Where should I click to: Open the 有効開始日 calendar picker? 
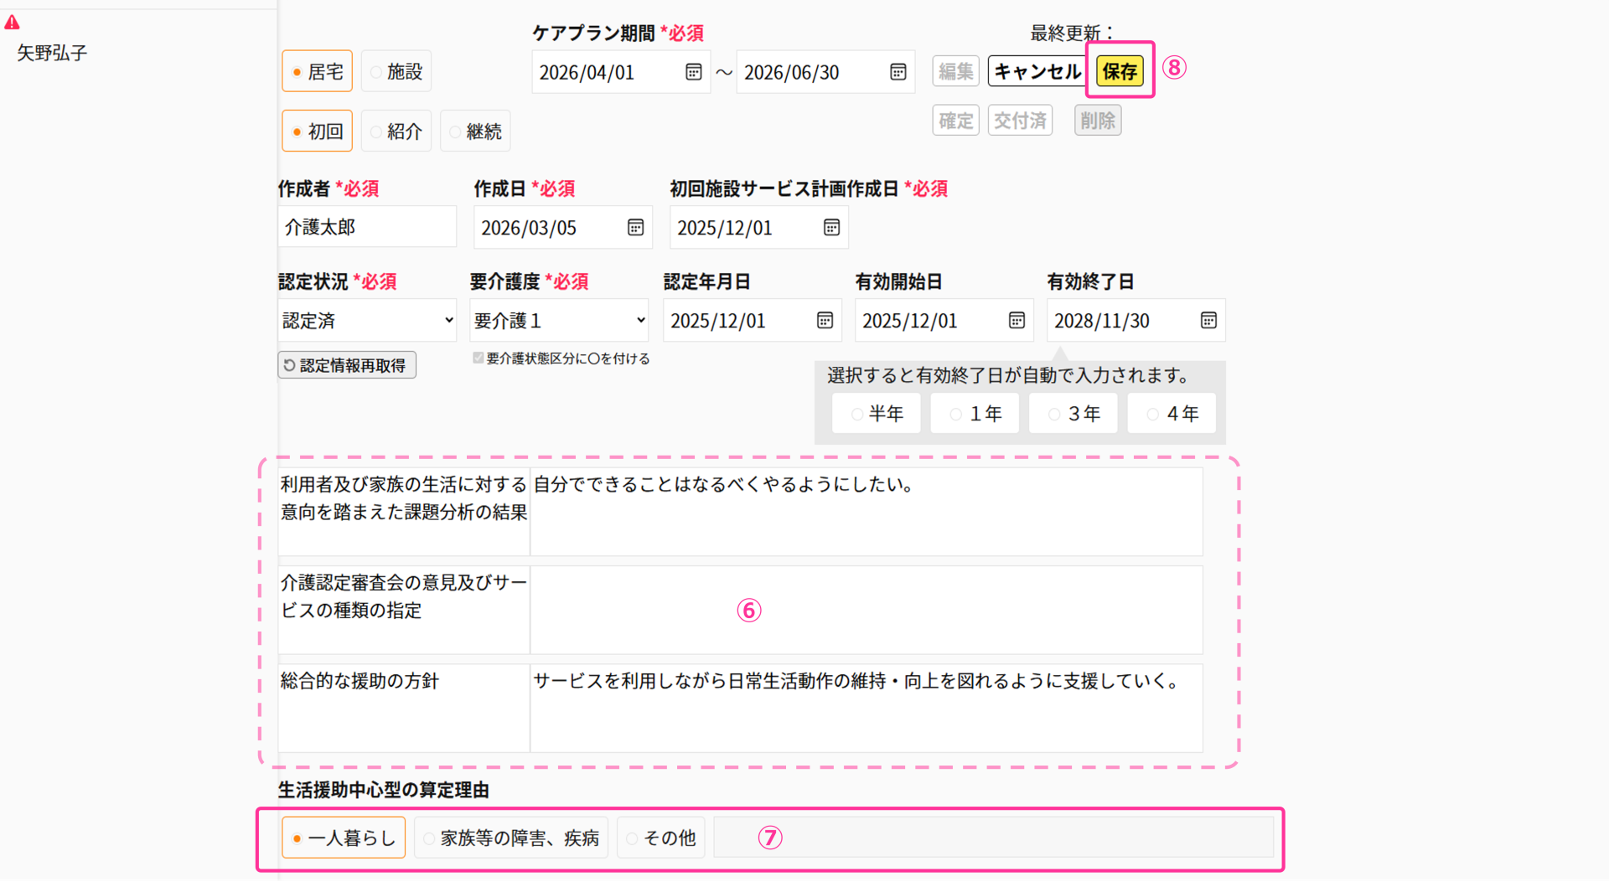point(1017,321)
